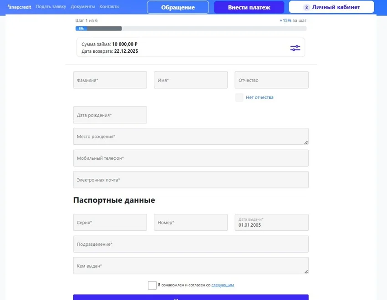Focus Электронная почта field
Viewport: 387px width, 300px height.
click(191, 180)
